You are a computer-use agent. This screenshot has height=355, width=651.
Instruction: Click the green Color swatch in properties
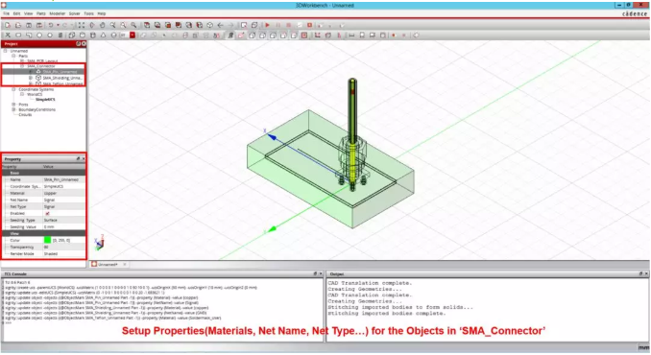47,240
